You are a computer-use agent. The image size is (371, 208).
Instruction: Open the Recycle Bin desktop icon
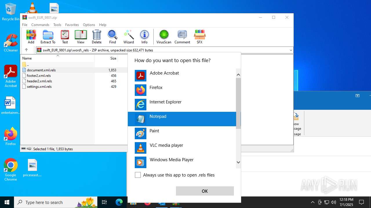point(10,12)
